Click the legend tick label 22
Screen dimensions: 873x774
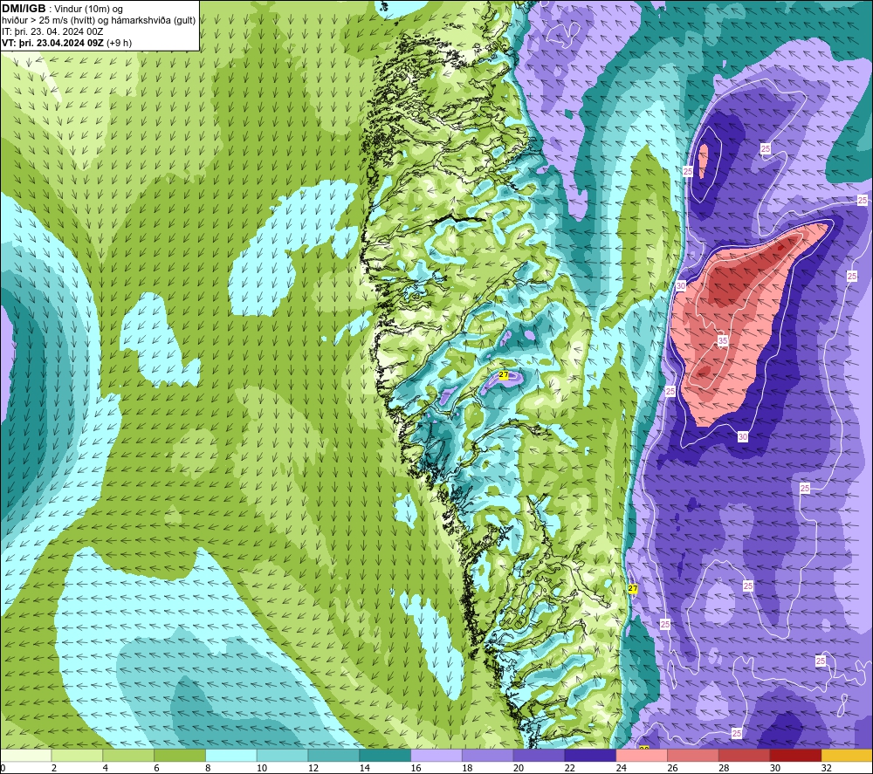(x=569, y=768)
